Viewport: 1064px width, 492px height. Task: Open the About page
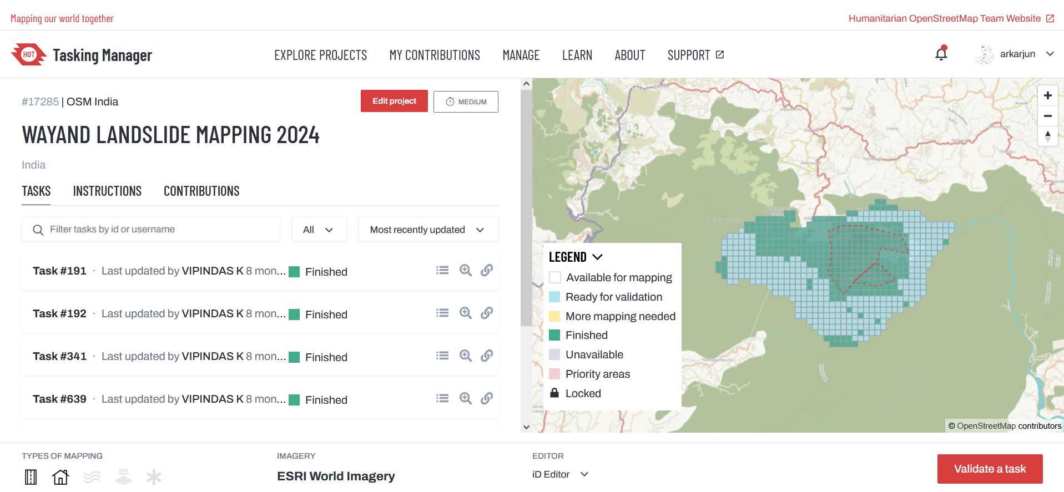(629, 55)
